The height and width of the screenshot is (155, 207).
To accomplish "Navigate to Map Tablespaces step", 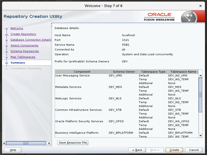I will 23,57.
